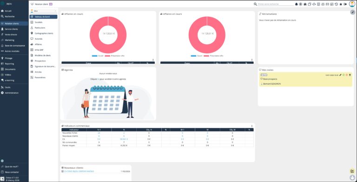Click the agenda calendar illustration
Screen dimensions: 357x182
point(108,101)
